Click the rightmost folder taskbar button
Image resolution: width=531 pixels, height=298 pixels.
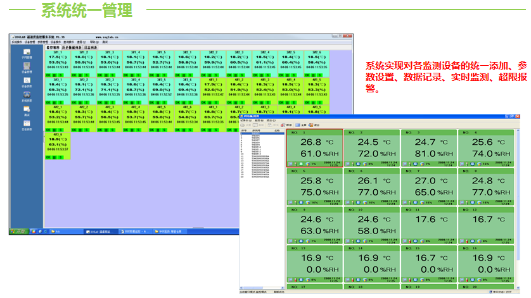click(x=169, y=232)
